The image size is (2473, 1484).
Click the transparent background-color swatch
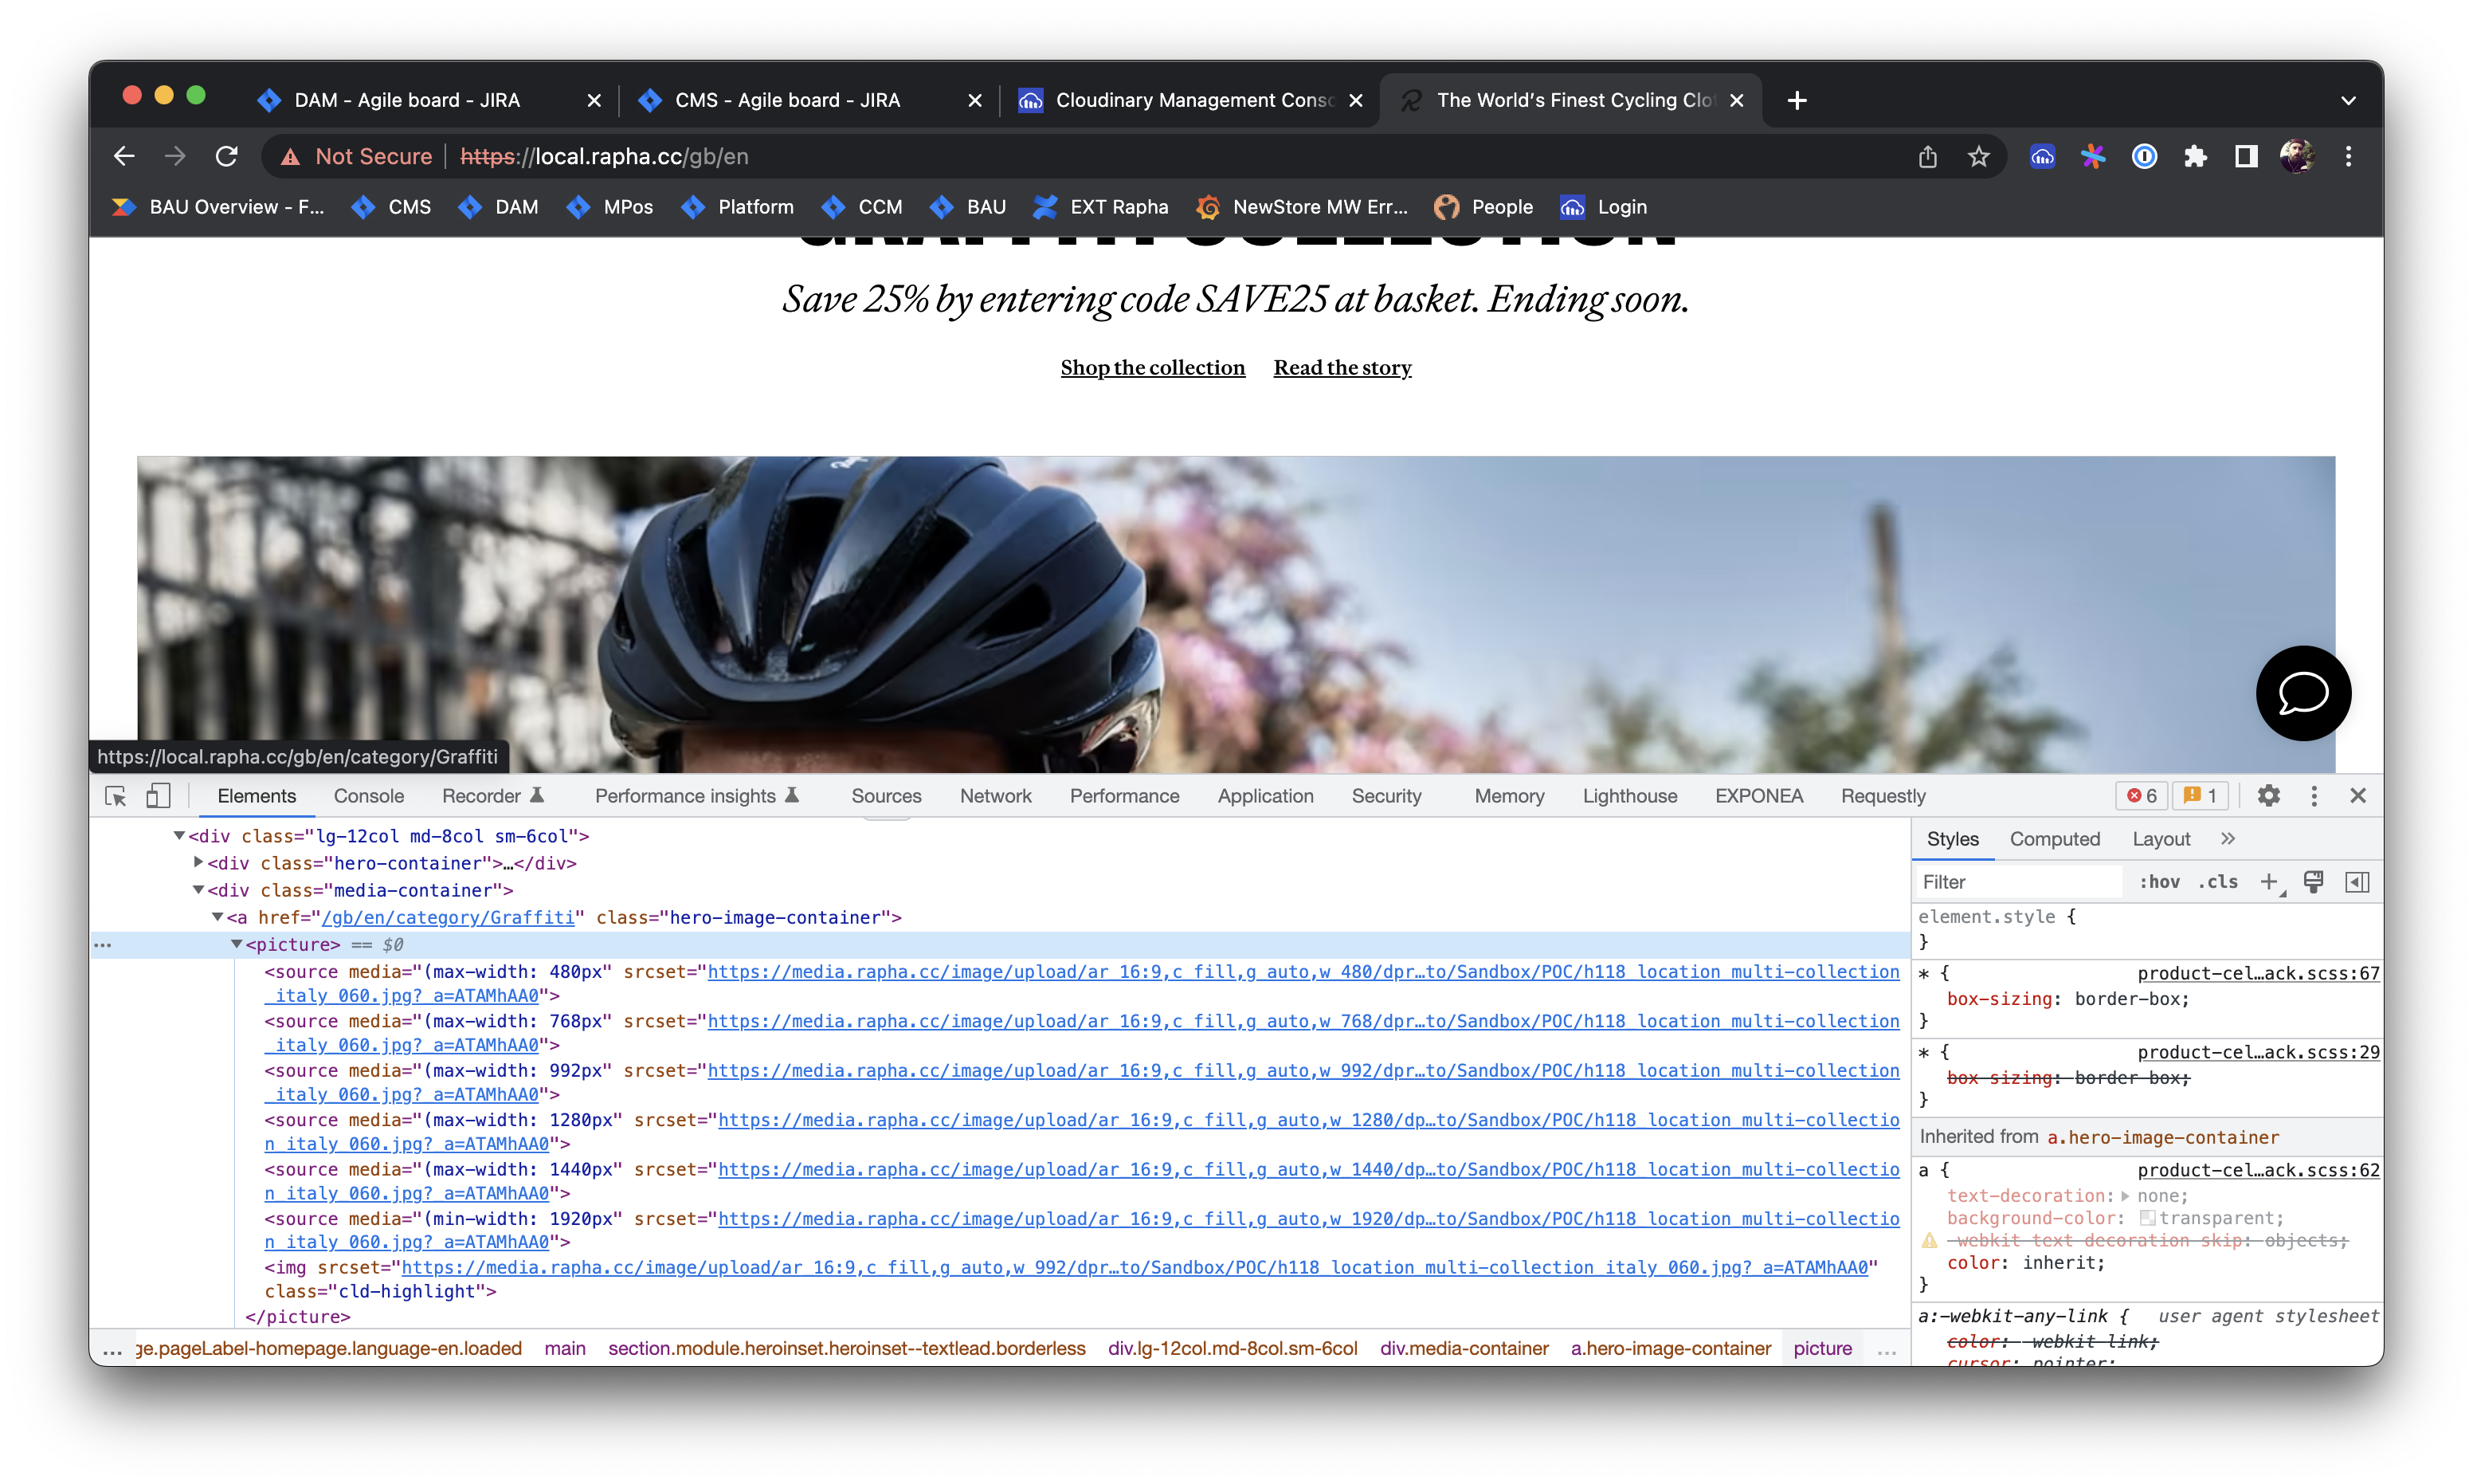2146,1218
